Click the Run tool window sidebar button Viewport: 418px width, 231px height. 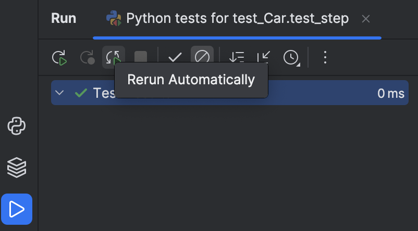pyautogui.click(x=17, y=209)
